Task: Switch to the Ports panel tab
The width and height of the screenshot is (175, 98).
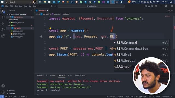Action: 70,76
